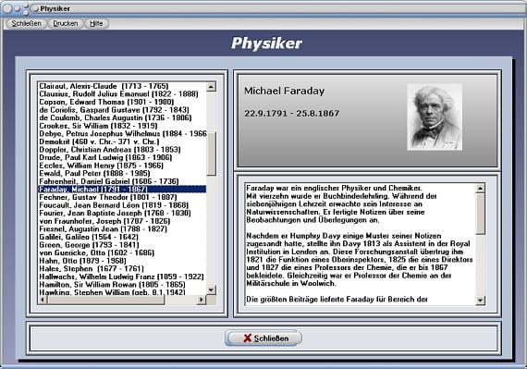Viewport: 527px width, 369px height.
Task: Click the list horizontal scroll right arrow
Action: pos(201,300)
